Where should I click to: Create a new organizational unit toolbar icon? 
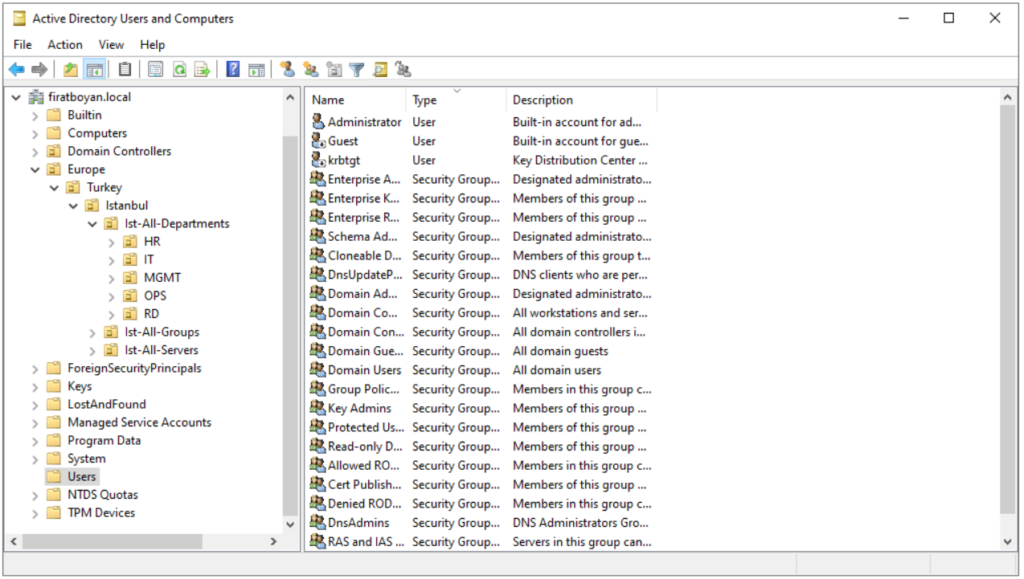tap(334, 70)
